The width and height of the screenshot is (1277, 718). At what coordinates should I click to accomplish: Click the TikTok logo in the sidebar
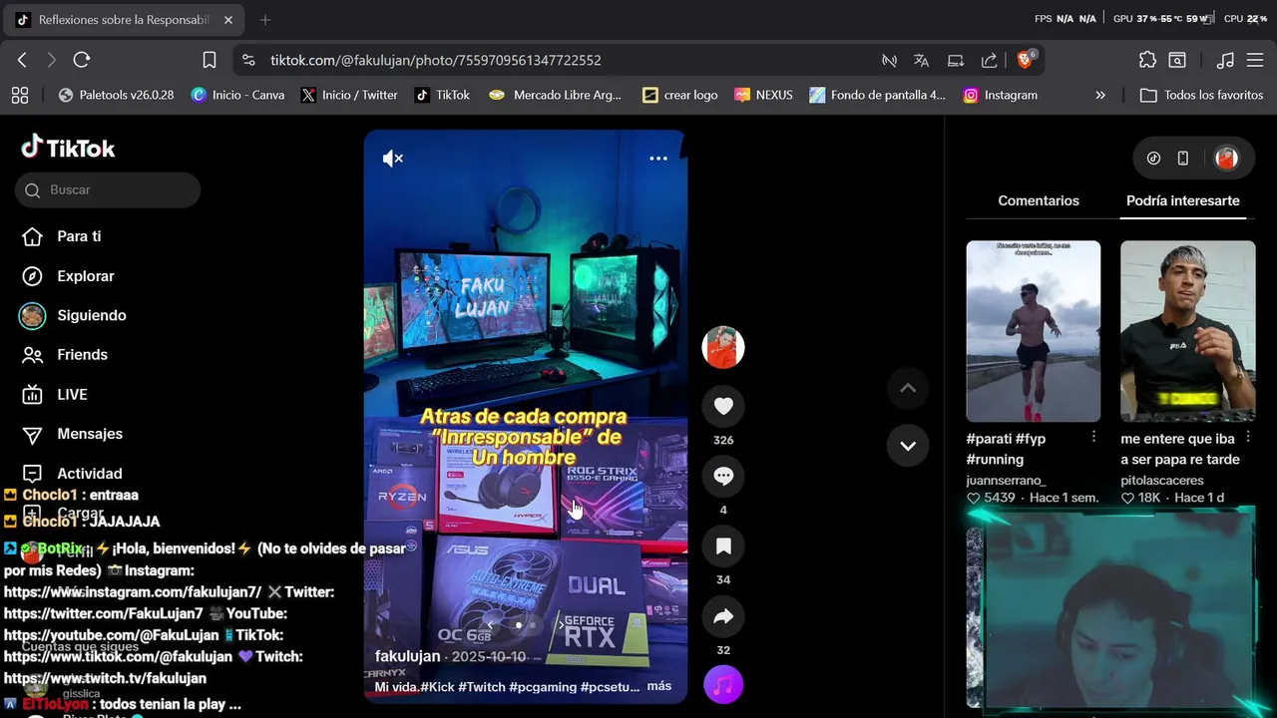[x=69, y=148]
